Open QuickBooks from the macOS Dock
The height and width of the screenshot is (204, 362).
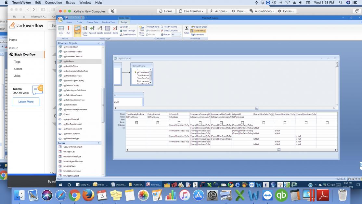[x=281, y=196]
